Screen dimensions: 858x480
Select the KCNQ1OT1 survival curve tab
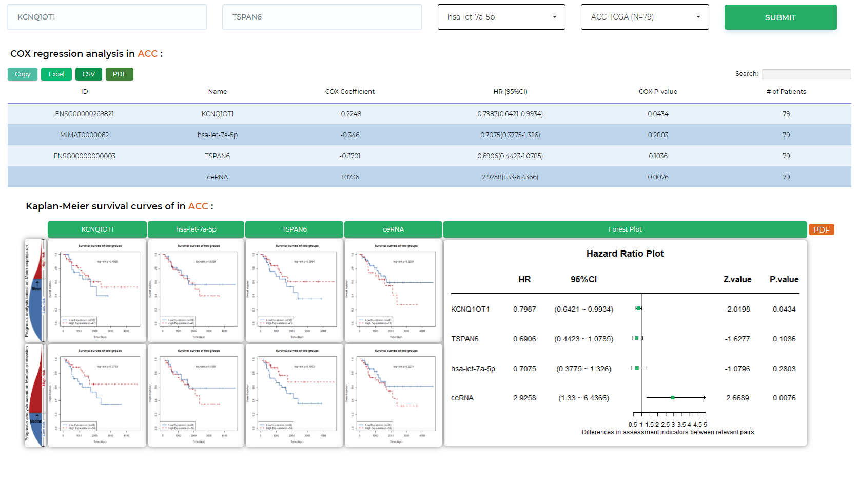coord(97,229)
